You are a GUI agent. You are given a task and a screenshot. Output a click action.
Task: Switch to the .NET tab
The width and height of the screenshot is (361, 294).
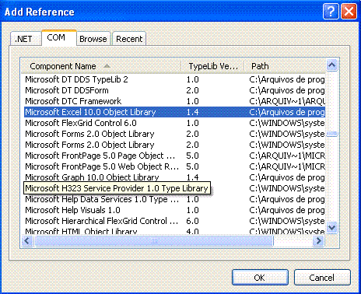26,39
